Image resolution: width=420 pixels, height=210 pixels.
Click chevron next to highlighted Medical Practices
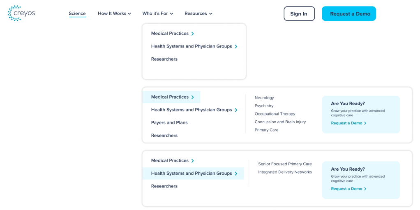(x=193, y=97)
